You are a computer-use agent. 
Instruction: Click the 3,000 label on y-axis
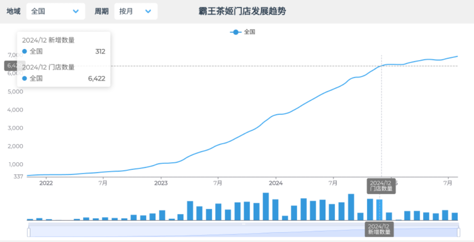15,128
